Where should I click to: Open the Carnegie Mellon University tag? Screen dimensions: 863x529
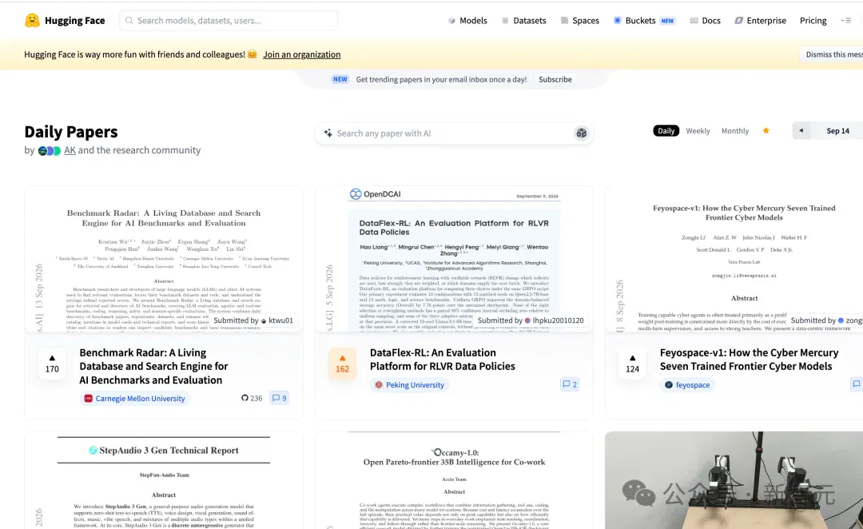click(134, 398)
